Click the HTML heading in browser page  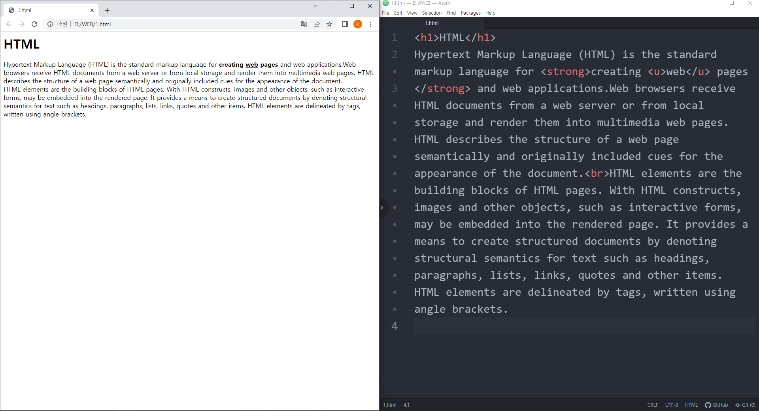click(22, 44)
